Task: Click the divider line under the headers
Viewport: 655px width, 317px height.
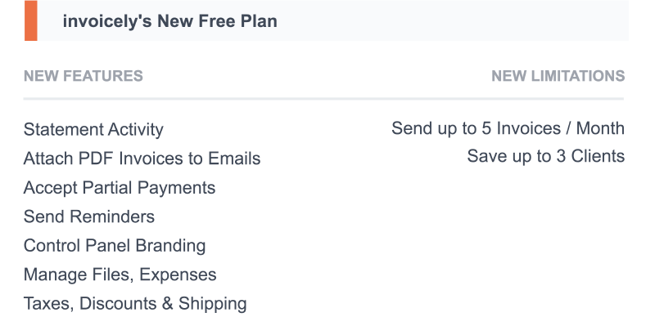Action: click(323, 99)
